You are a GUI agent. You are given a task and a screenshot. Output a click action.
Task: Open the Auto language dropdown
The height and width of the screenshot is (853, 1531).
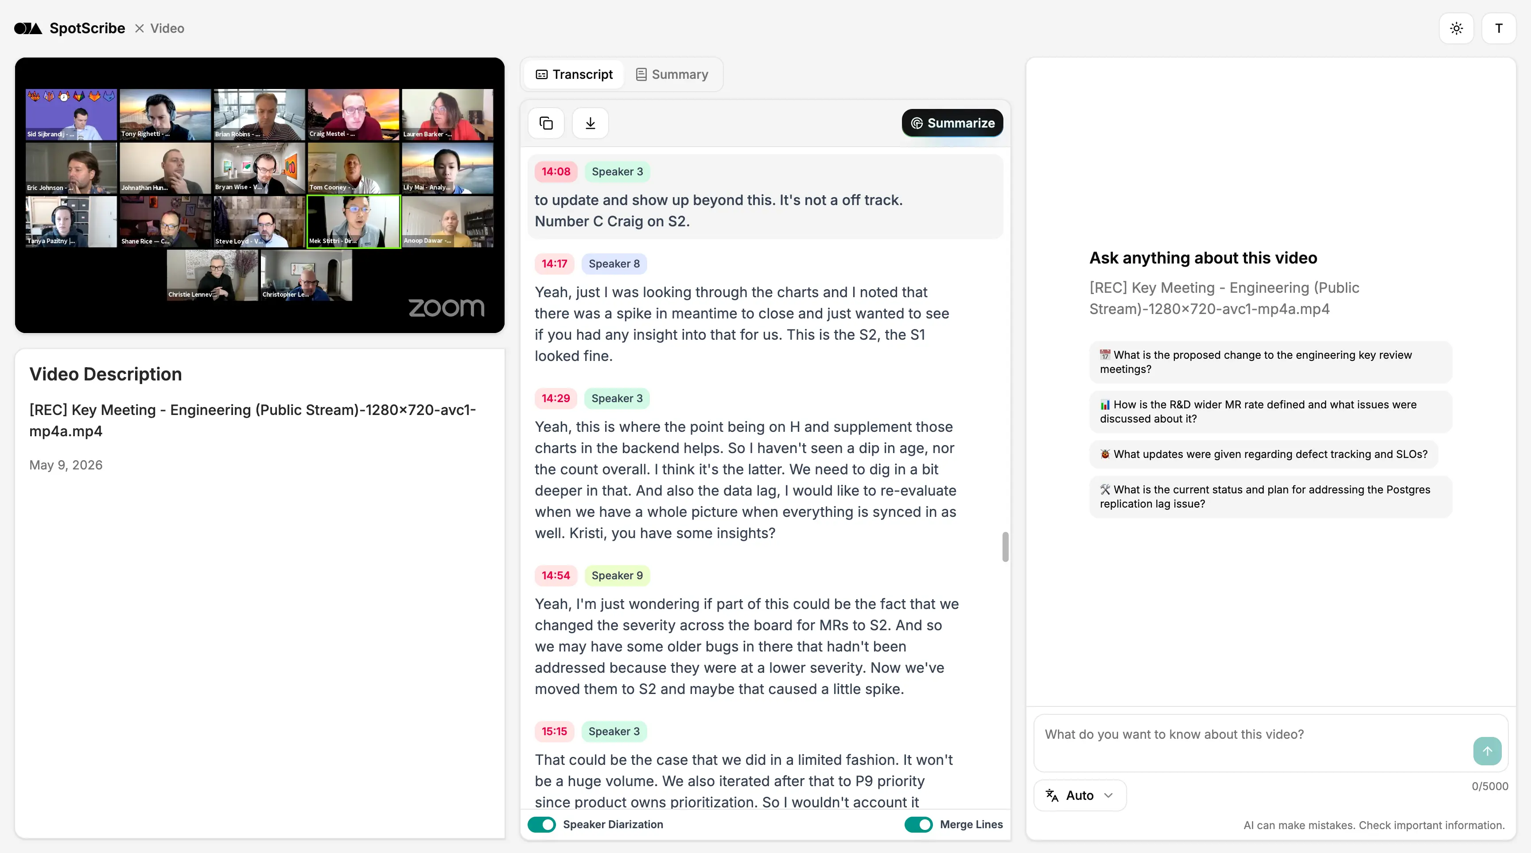tap(1079, 795)
